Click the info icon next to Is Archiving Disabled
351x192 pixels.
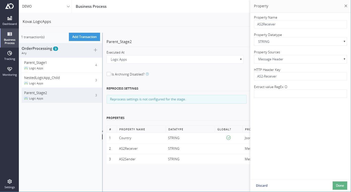tap(147, 74)
